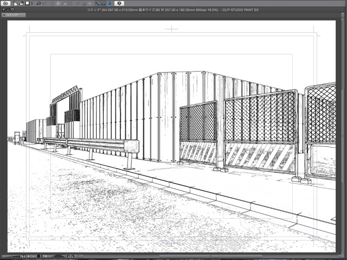Create a new document with New icon

click(15, 4)
